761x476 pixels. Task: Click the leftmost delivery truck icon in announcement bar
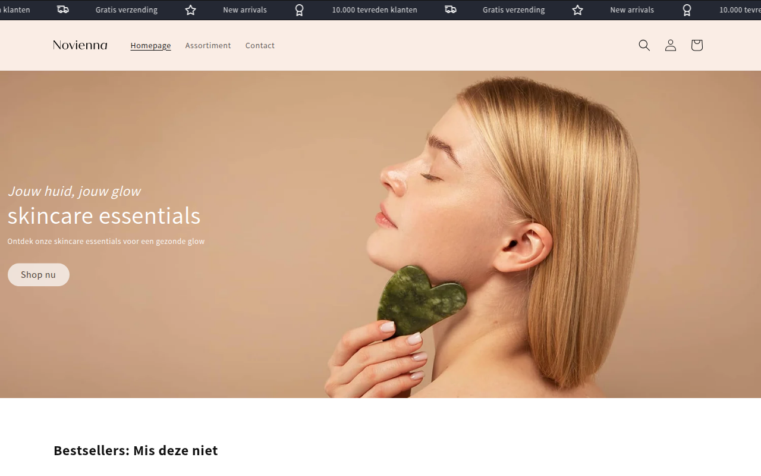(x=63, y=10)
